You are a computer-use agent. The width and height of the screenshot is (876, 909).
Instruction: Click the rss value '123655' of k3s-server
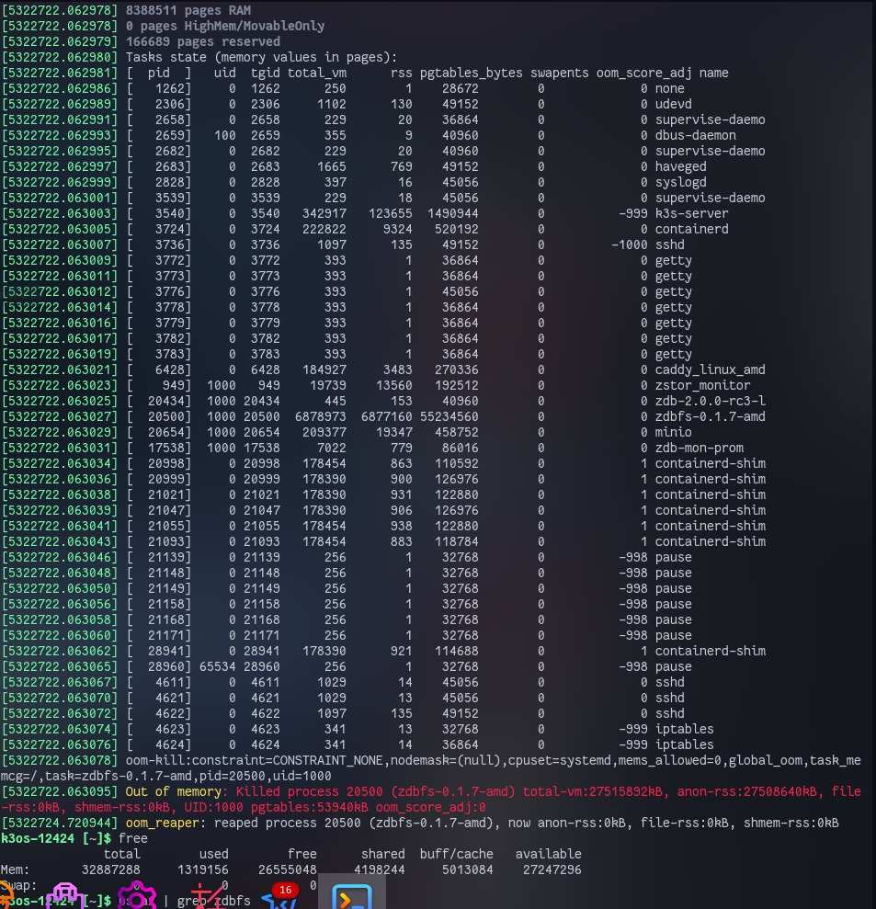coord(390,214)
